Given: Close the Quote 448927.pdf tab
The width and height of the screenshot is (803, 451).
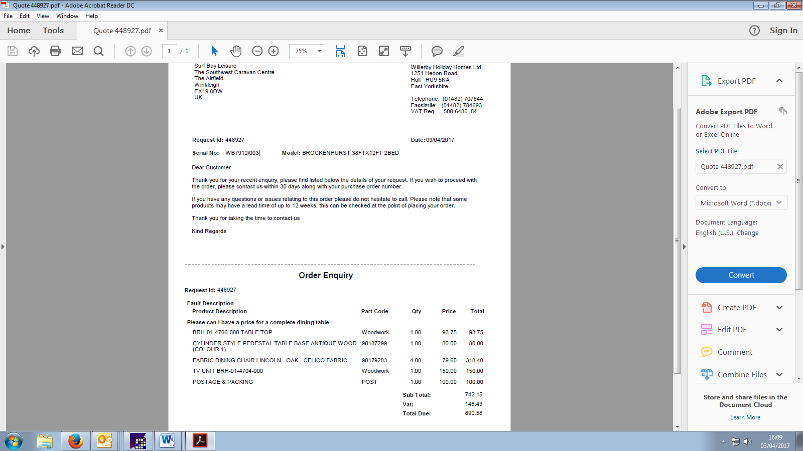Looking at the screenshot, I should click(x=161, y=31).
